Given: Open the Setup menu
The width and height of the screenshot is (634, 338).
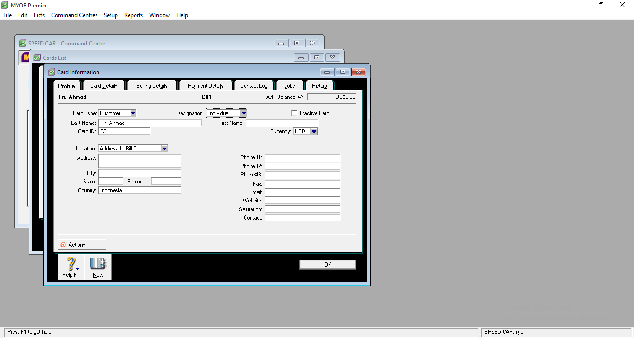Looking at the screenshot, I should click(x=111, y=15).
